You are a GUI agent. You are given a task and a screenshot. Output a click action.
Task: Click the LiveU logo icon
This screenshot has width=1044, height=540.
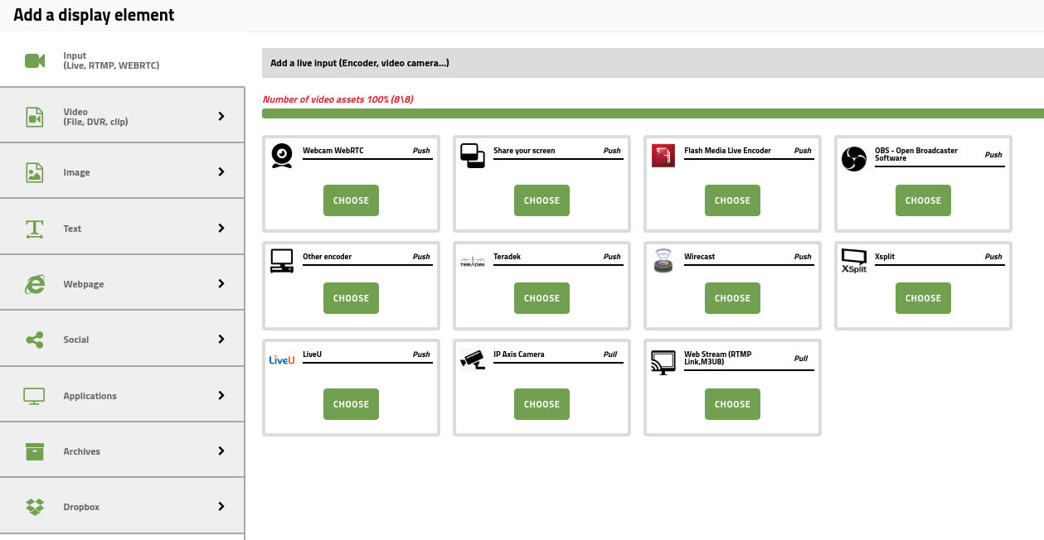282,359
